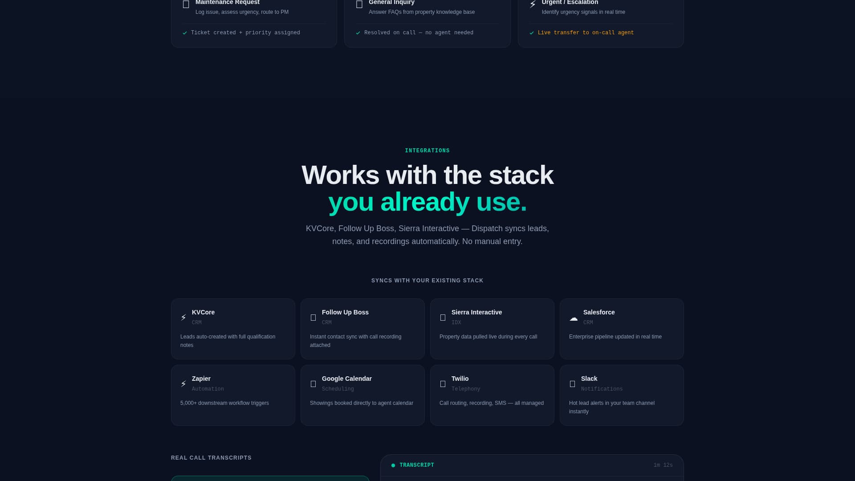Image resolution: width=855 pixels, height=481 pixels.
Task: Click 'Property data pulled live during every call'
Action: 488,337
